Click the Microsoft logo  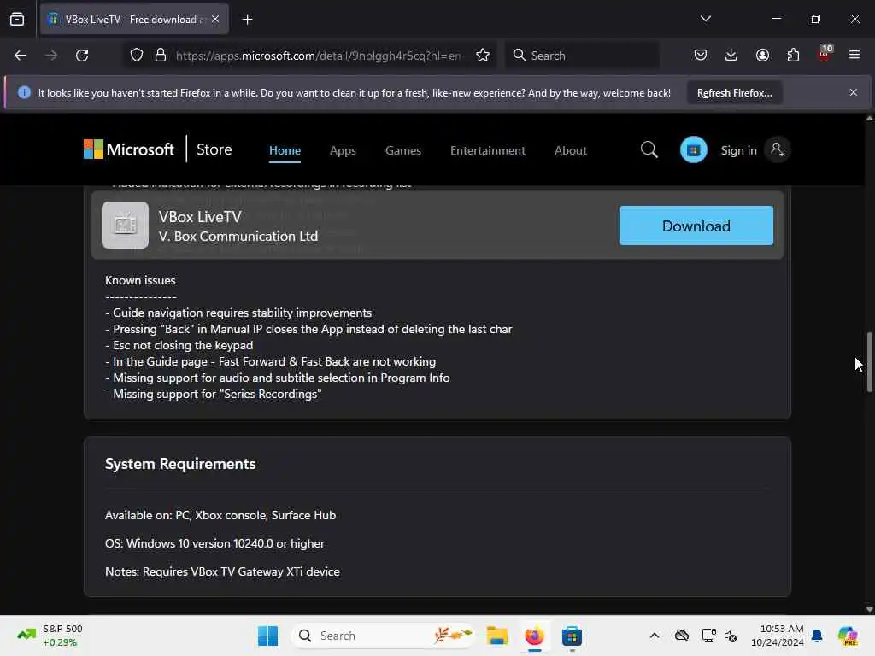129,149
